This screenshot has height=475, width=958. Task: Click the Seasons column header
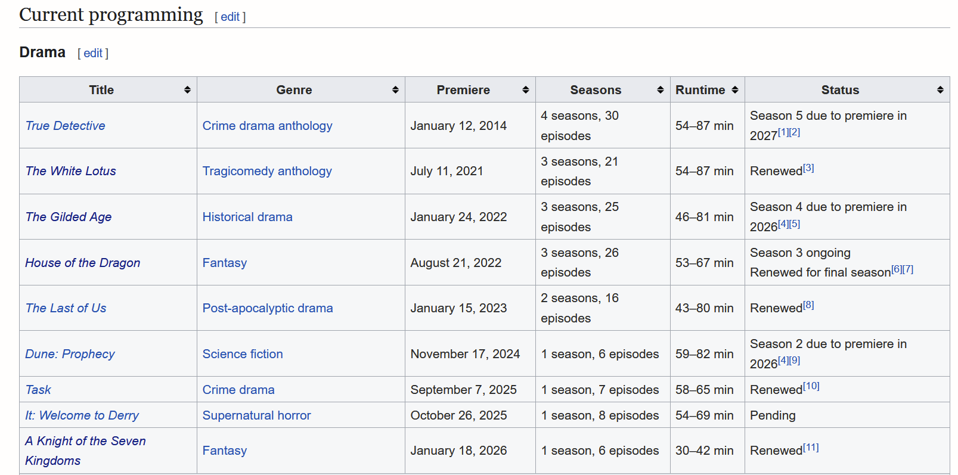pyautogui.click(x=603, y=90)
